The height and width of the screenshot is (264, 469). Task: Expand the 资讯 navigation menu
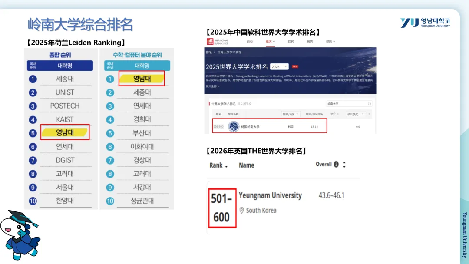click(330, 42)
